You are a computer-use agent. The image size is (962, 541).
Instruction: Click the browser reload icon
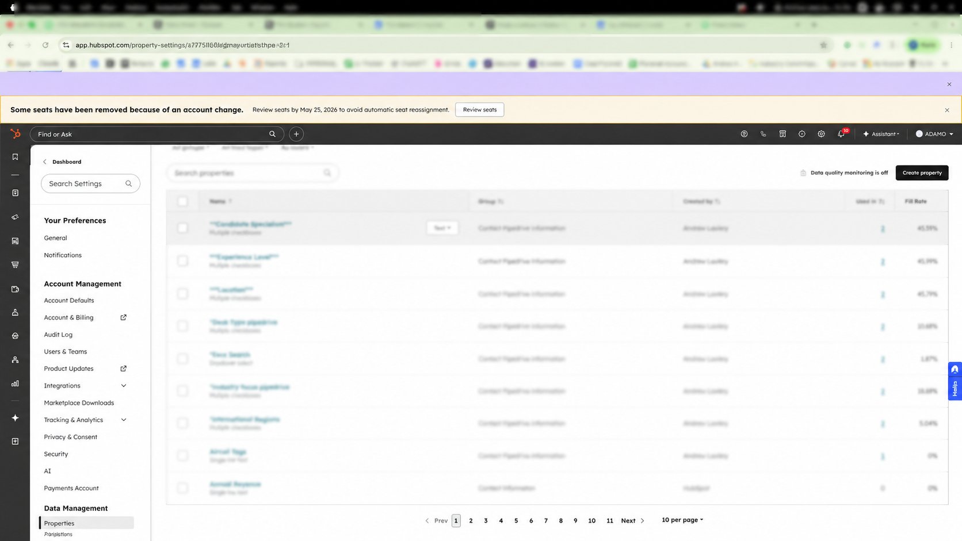click(x=45, y=45)
